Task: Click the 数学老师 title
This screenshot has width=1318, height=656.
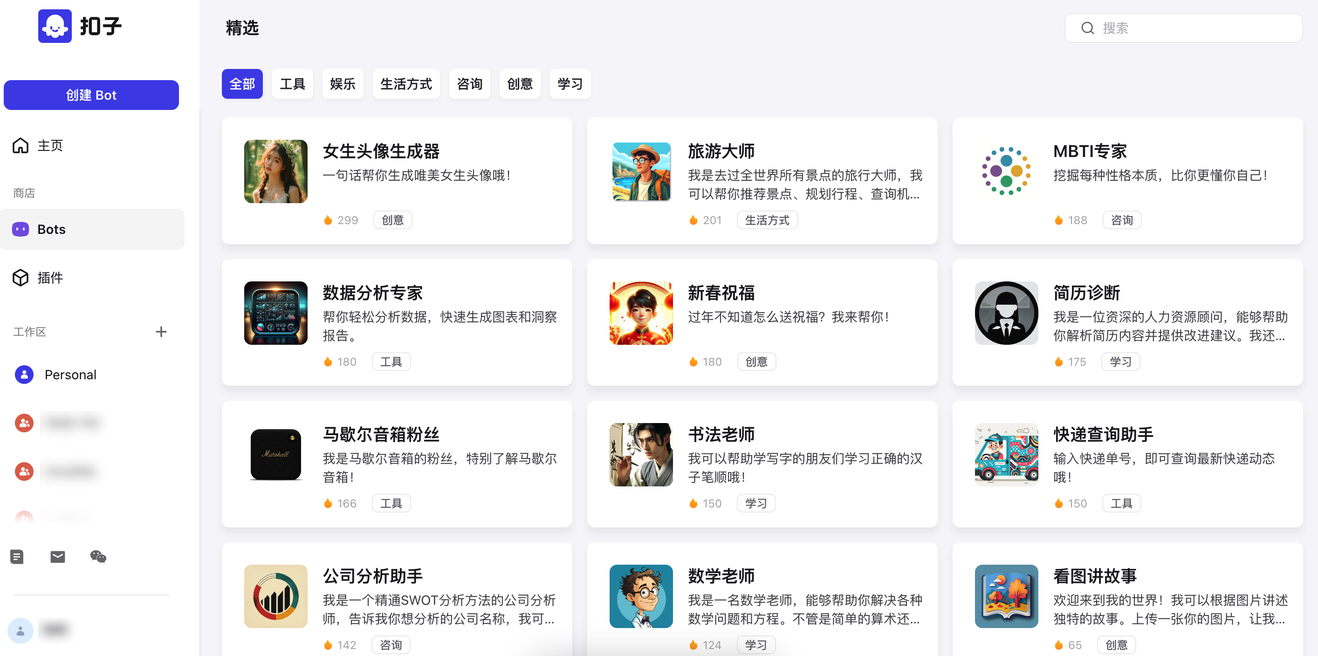Action: [x=721, y=576]
